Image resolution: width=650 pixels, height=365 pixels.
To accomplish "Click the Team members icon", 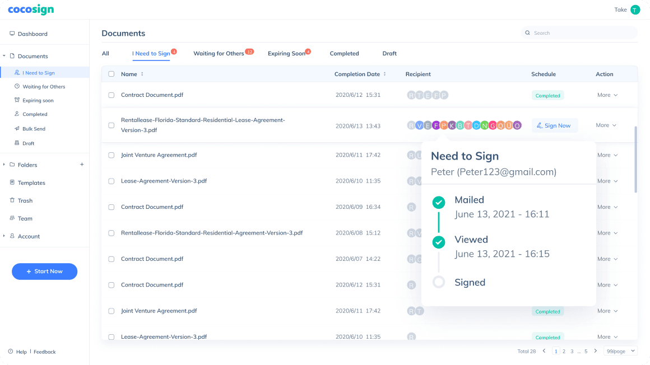I will coord(12,218).
